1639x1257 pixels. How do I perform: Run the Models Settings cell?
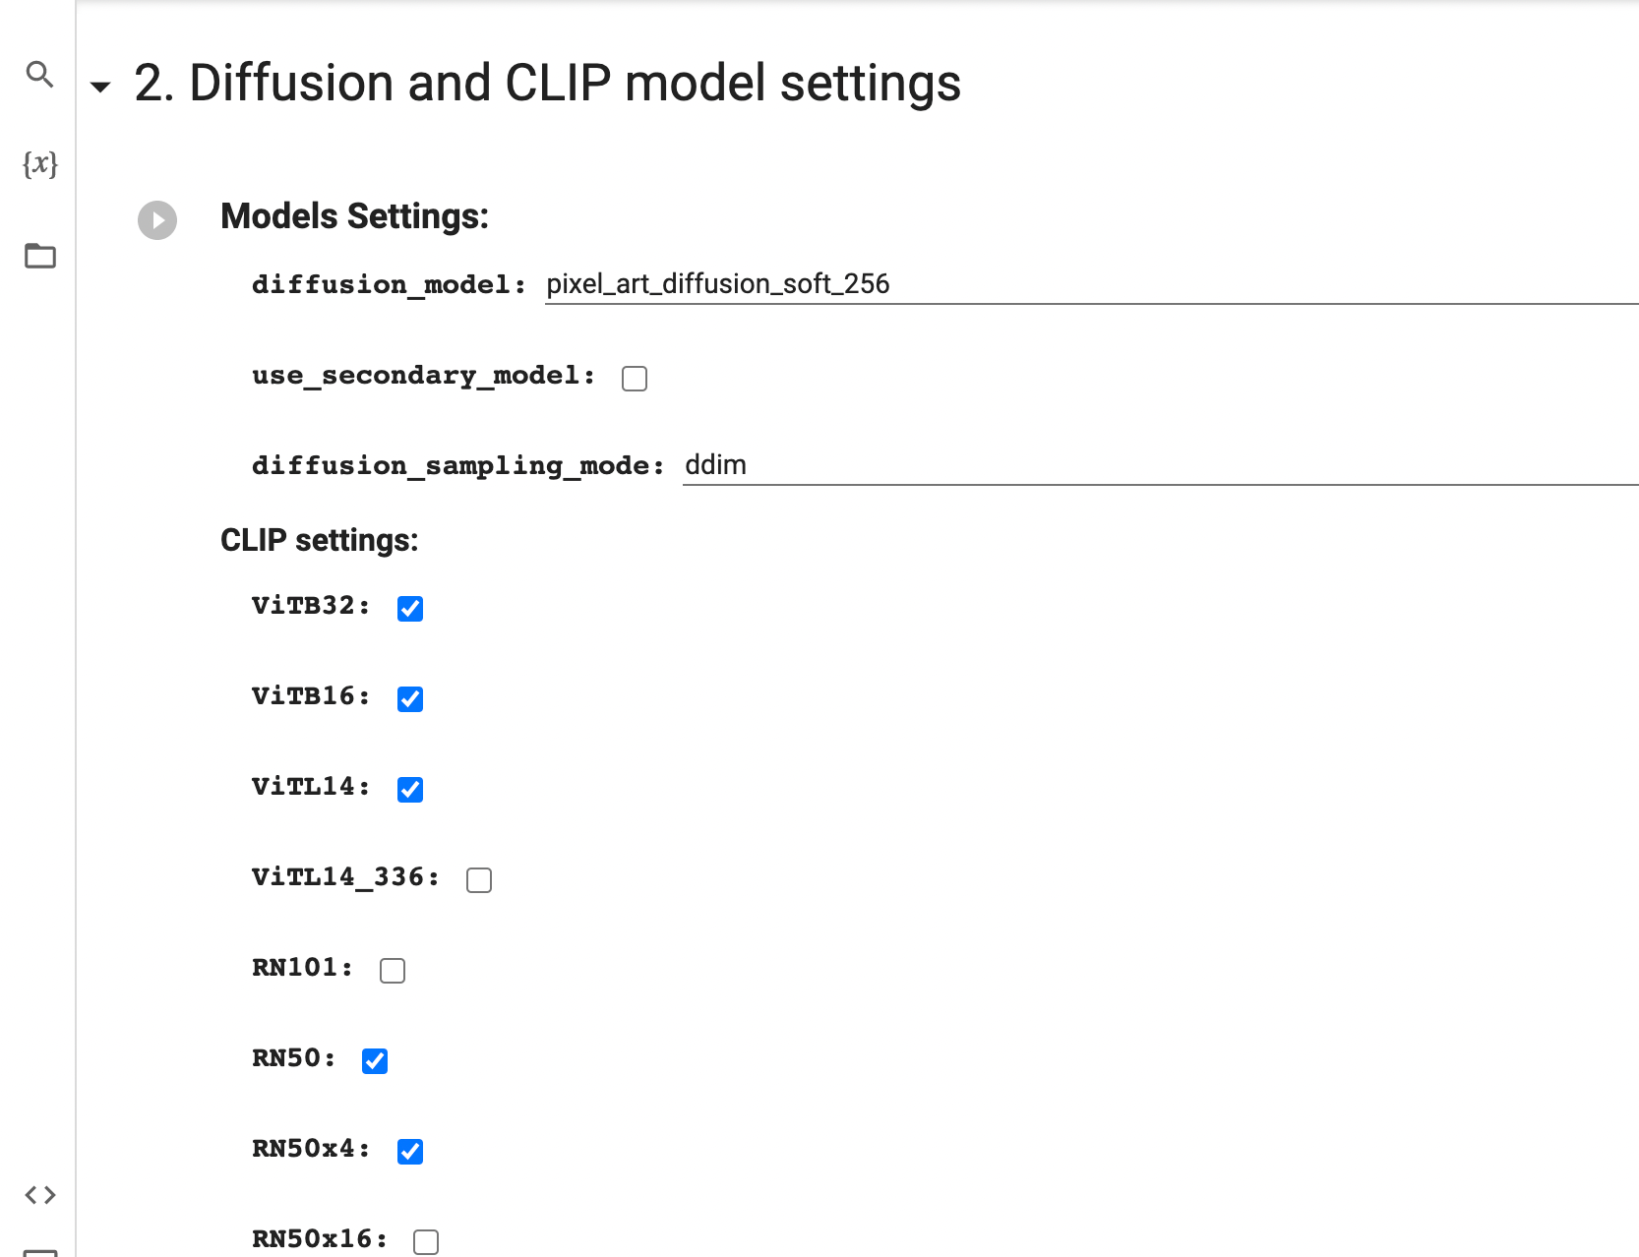pyautogui.click(x=157, y=220)
